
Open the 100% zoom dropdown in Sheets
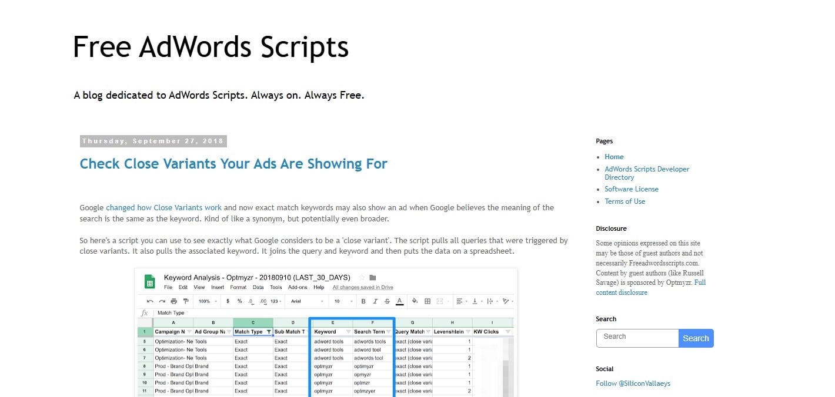click(208, 301)
